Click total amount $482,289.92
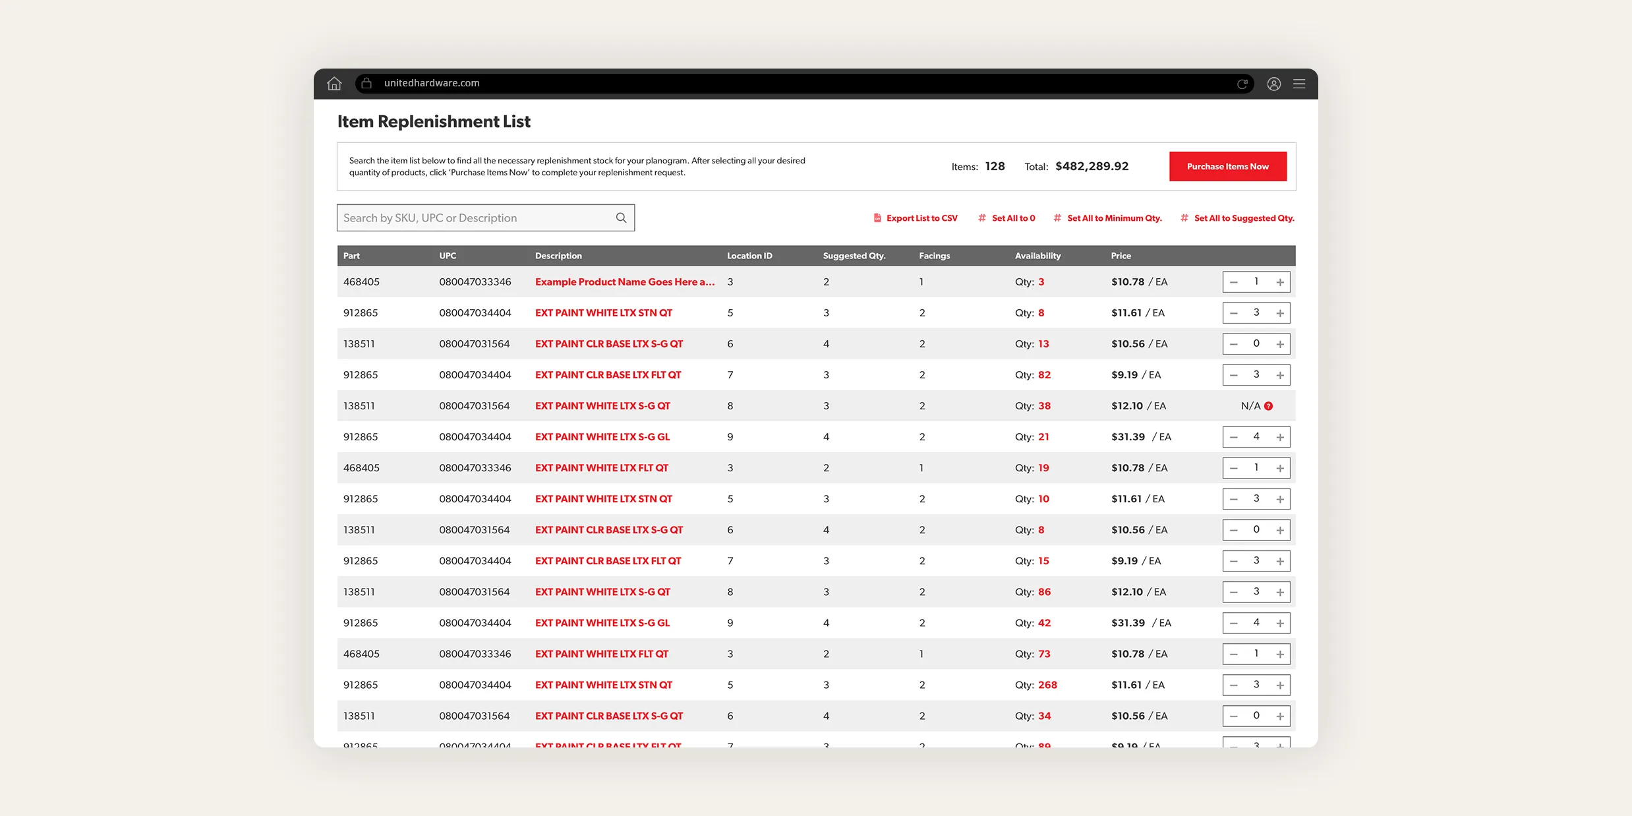Screen dimensions: 1632x816 [x=1092, y=166]
